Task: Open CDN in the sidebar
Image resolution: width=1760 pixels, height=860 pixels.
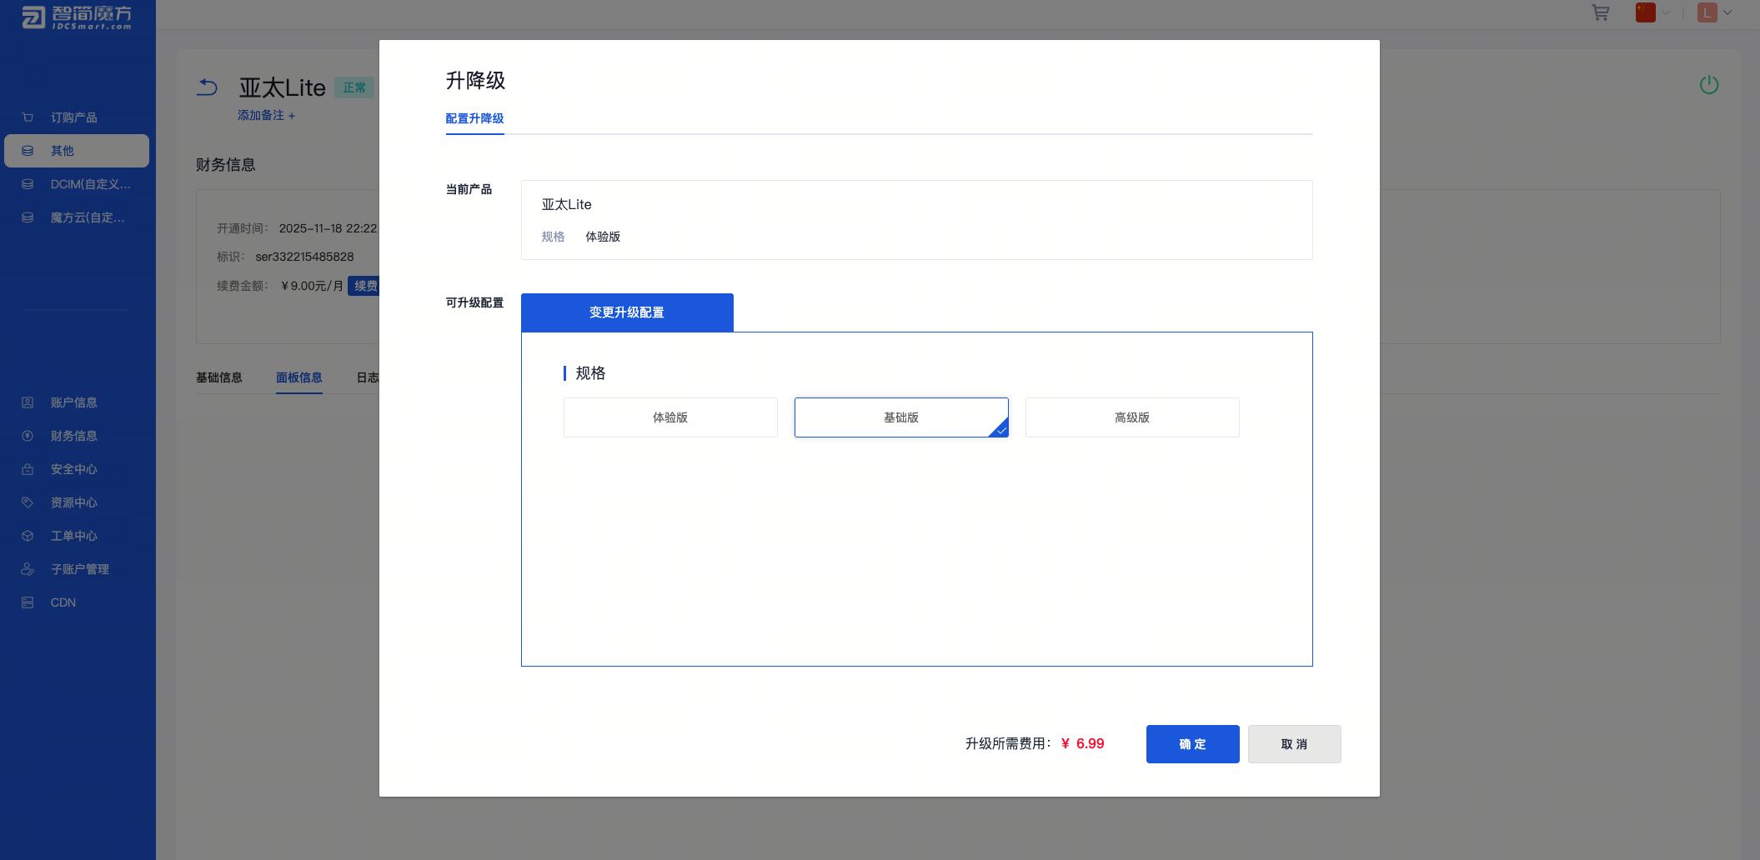Action: (x=63, y=602)
